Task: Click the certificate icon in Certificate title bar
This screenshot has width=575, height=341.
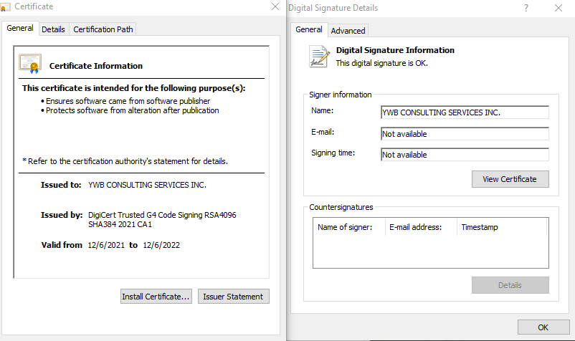Action: pyautogui.click(x=6, y=6)
